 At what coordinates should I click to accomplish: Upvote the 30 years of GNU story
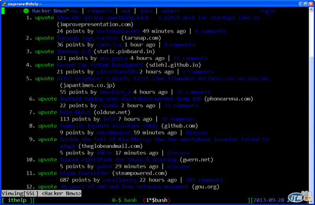pyautogui.click(x=48, y=187)
